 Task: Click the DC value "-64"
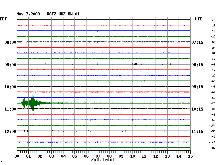(x=213, y=92)
